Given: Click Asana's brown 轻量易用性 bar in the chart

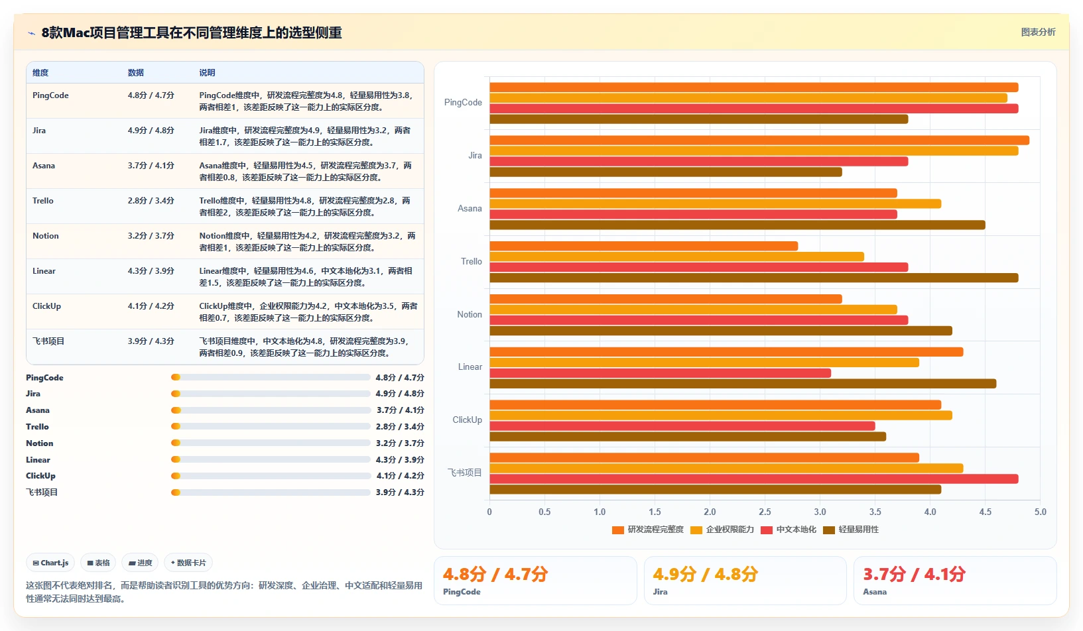Looking at the screenshot, I should point(737,225).
